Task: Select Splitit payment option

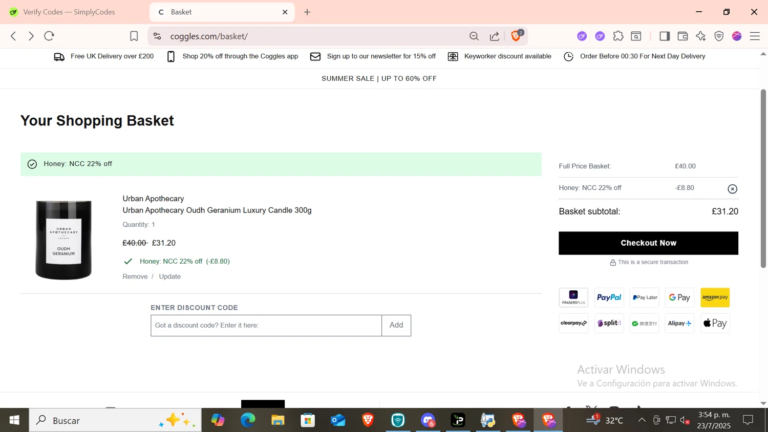Action: [x=609, y=323]
